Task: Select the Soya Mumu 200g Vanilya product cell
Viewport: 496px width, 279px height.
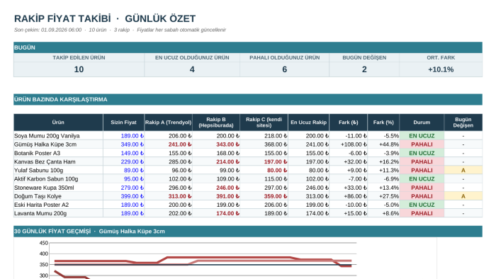Action: pyautogui.click(x=58, y=136)
